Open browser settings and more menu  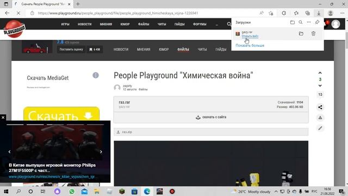point(342,13)
